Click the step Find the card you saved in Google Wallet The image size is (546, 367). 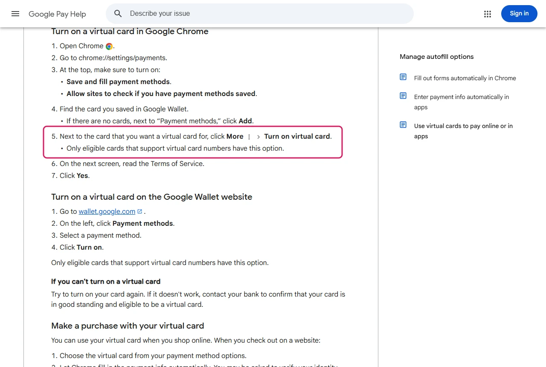[124, 109]
